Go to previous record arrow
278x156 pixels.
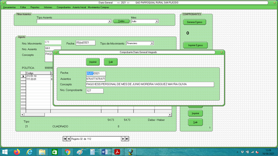tap(69, 139)
